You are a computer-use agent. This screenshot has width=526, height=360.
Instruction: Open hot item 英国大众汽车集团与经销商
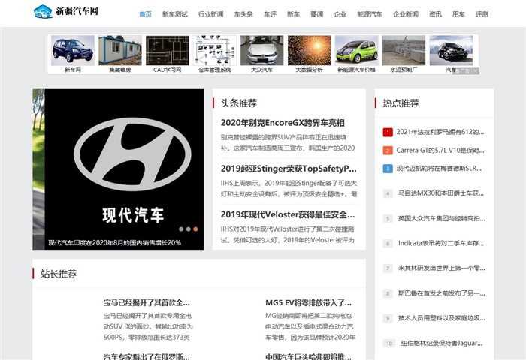click(x=442, y=218)
